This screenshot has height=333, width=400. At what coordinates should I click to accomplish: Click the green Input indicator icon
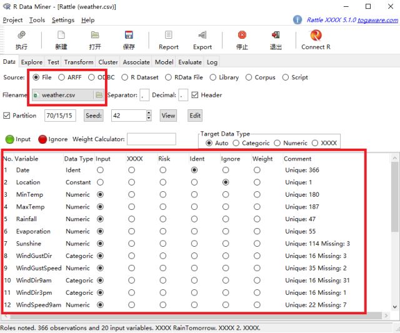(10, 139)
